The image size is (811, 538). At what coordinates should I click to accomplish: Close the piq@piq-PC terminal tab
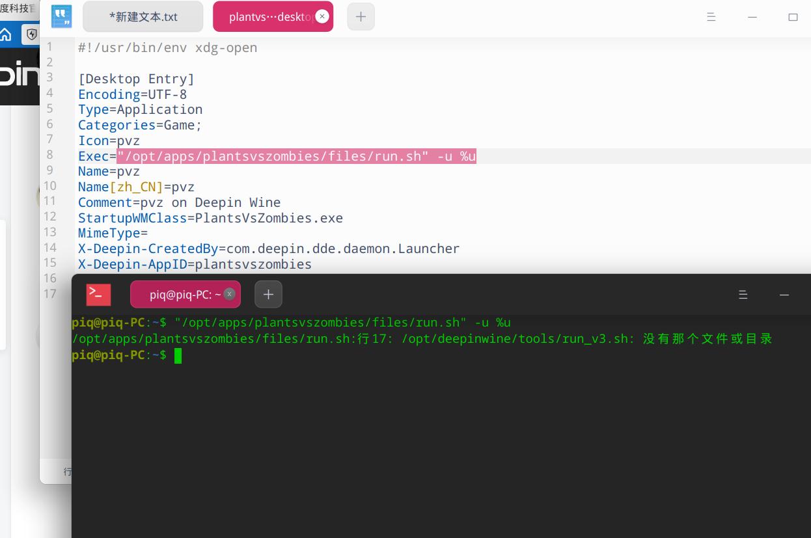229,294
